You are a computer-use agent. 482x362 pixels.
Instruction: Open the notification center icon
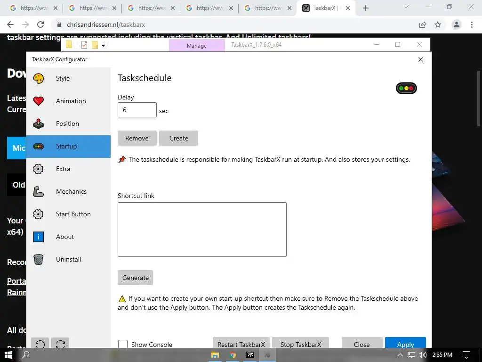(466, 355)
